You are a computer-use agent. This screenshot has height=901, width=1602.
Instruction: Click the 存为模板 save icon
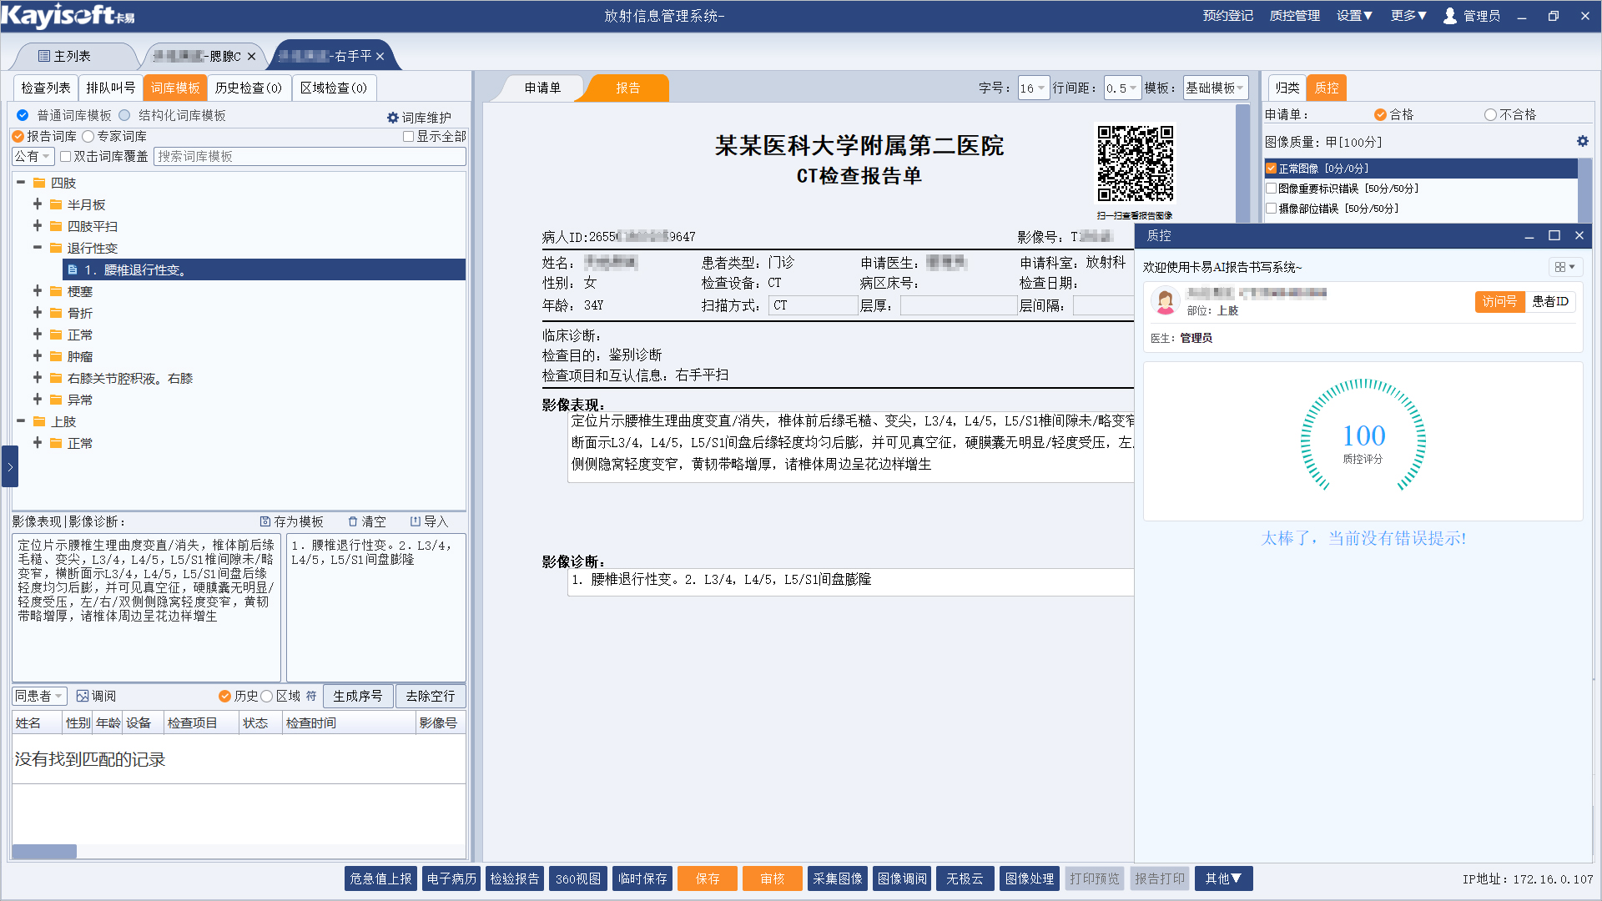265,521
